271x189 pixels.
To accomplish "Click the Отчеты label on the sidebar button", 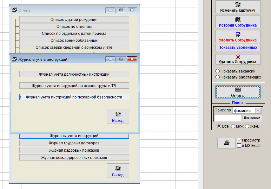I will coord(238,95).
